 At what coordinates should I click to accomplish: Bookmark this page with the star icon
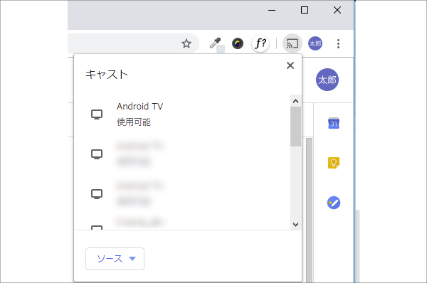coord(186,43)
